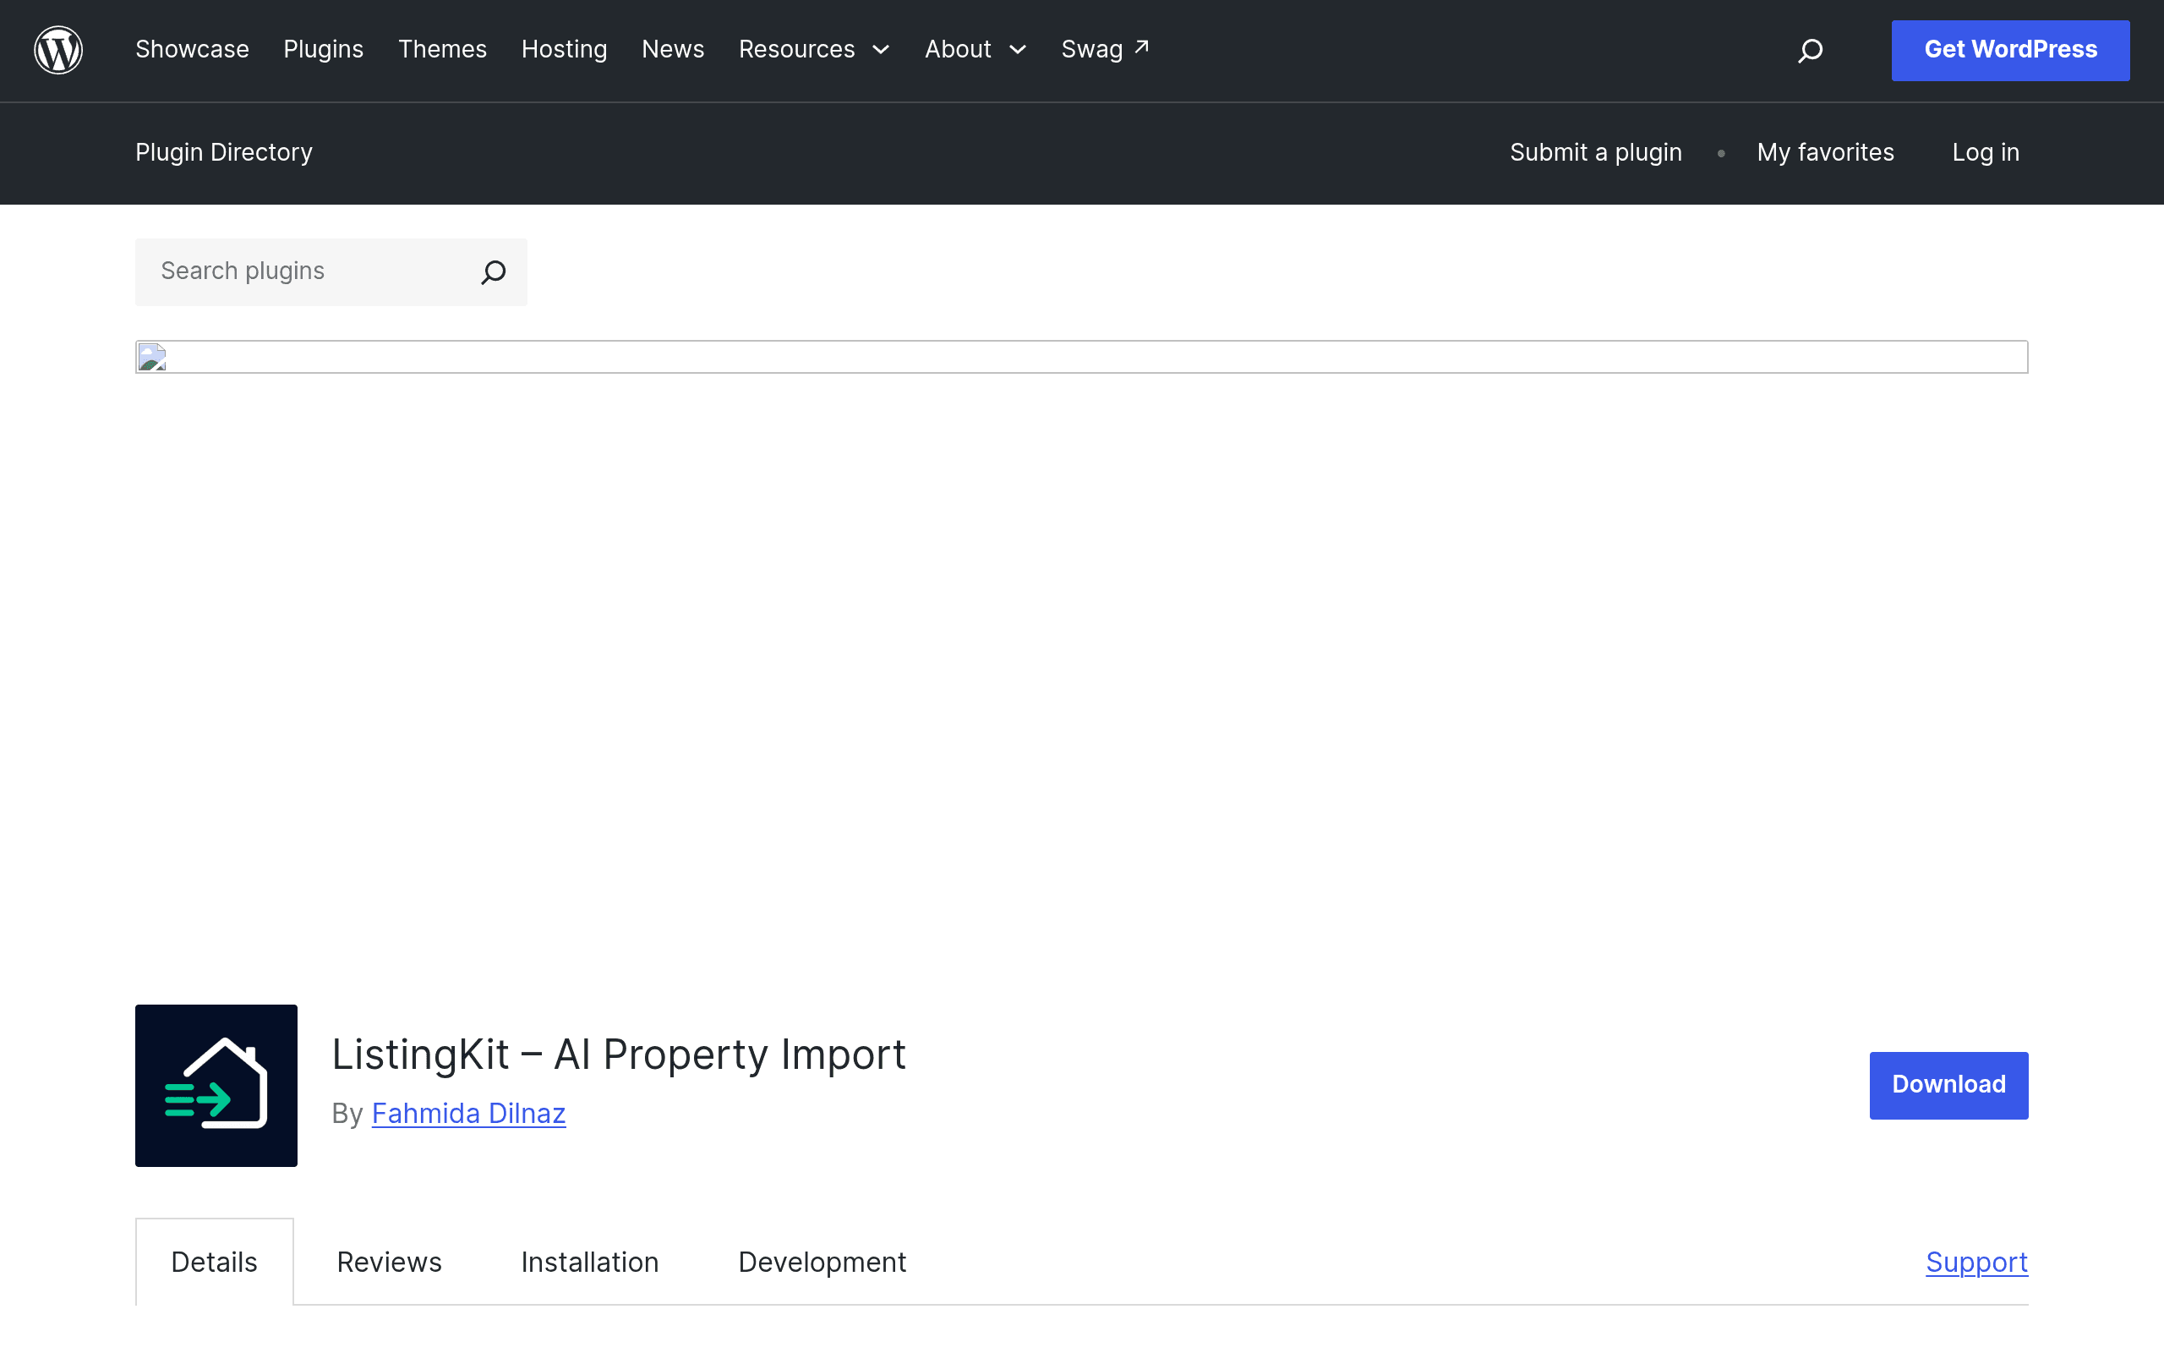Click the Download button

(x=1948, y=1086)
